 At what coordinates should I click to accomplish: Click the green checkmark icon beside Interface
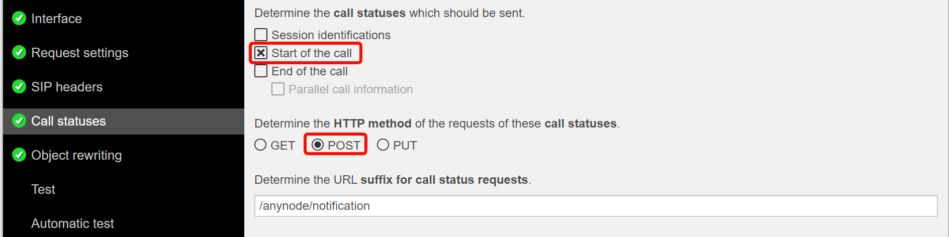(19, 19)
